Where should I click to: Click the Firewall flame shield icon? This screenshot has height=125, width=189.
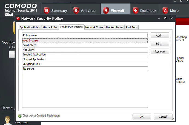(x=106, y=11)
